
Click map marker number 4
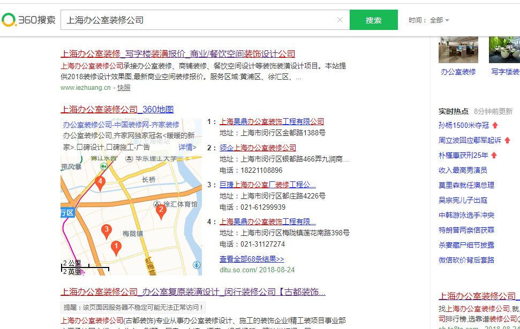[x=100, y=183]
